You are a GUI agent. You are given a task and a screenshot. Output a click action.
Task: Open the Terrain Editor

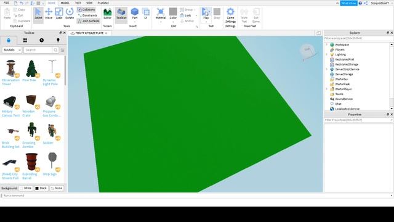click(x=107, y=14)
